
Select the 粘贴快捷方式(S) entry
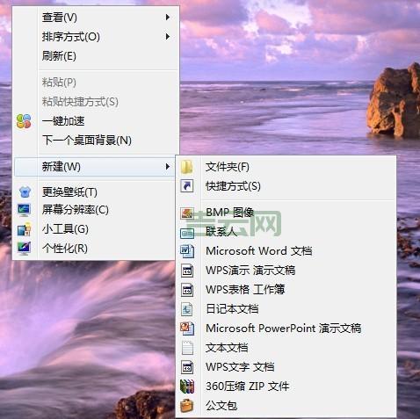pos(96,102)
